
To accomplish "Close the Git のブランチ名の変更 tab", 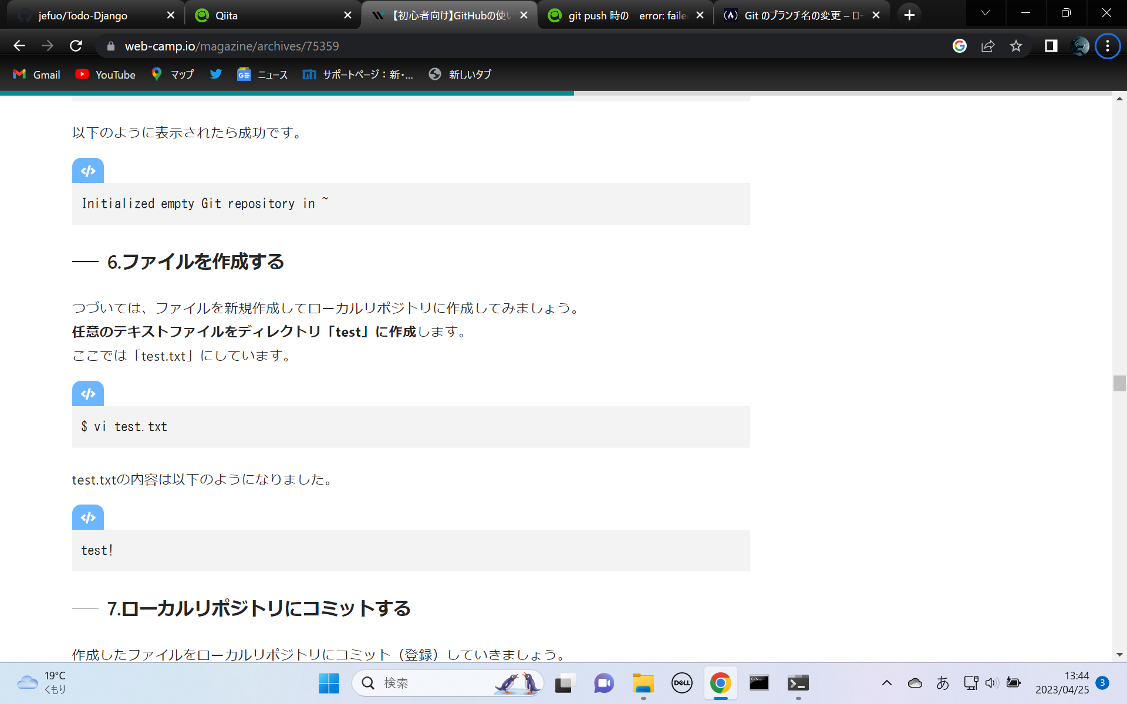I will [876, 15].
